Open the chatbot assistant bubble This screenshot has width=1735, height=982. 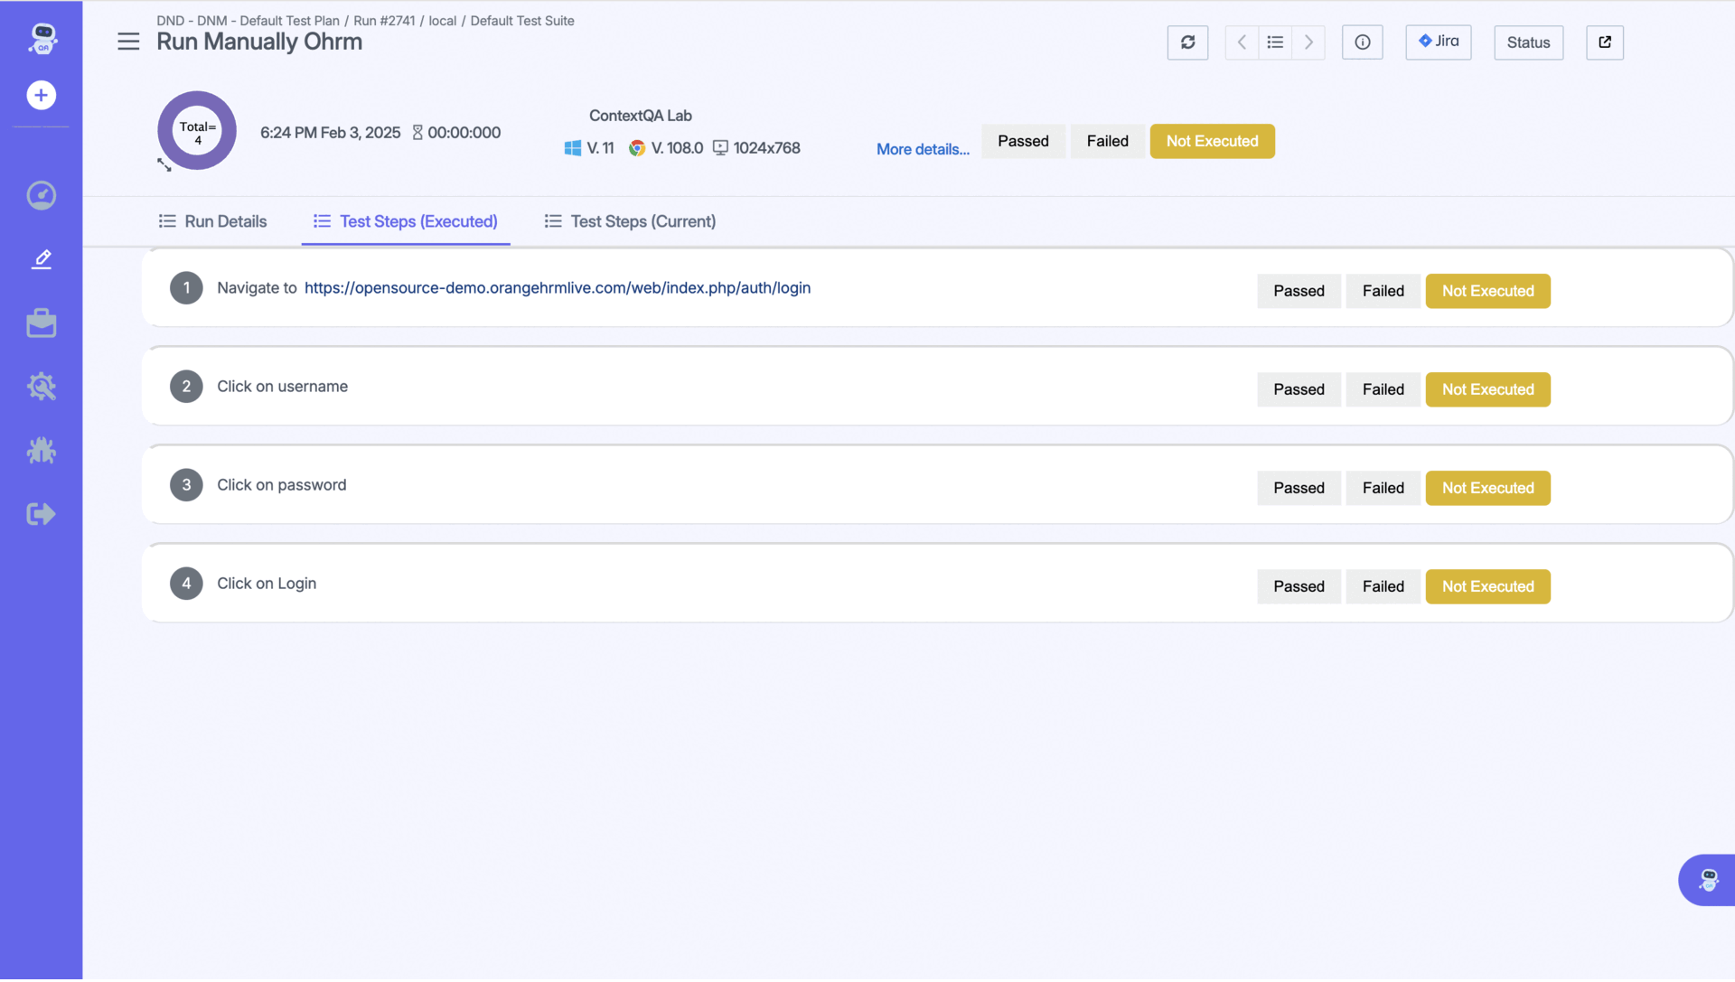pos(1707,879)
